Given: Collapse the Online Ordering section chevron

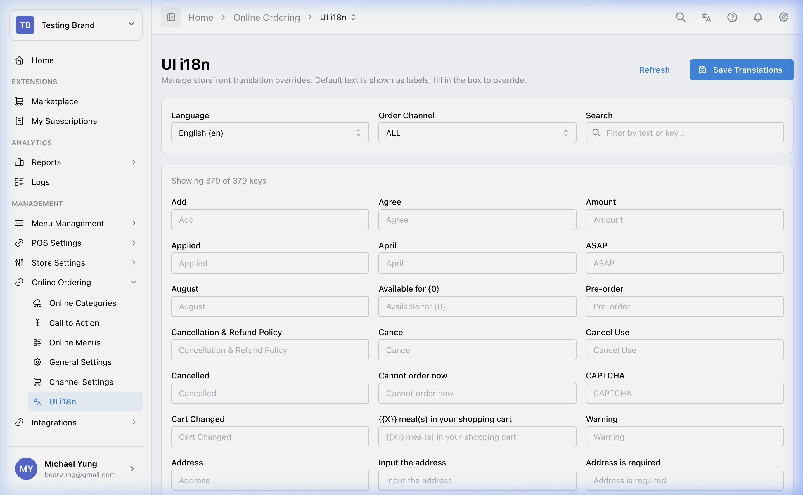Looking at the screenshot, I should 134,282.
